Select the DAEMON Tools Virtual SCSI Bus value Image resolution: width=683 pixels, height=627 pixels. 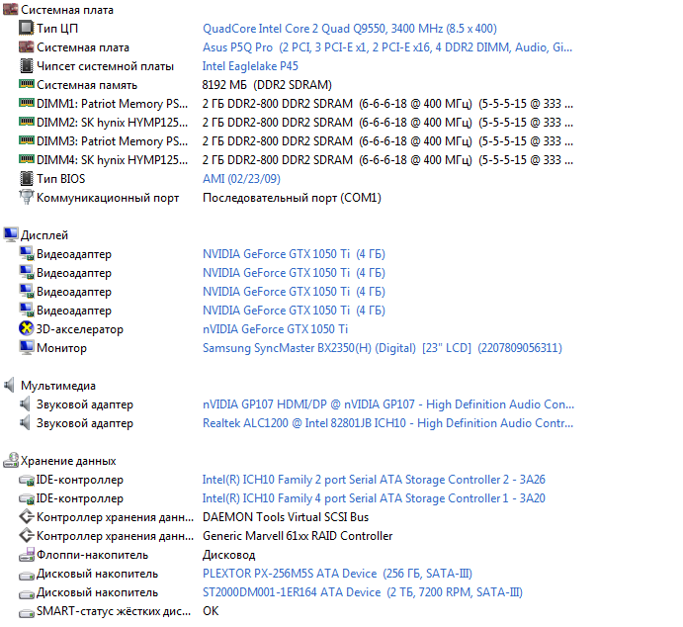point(286,517)
